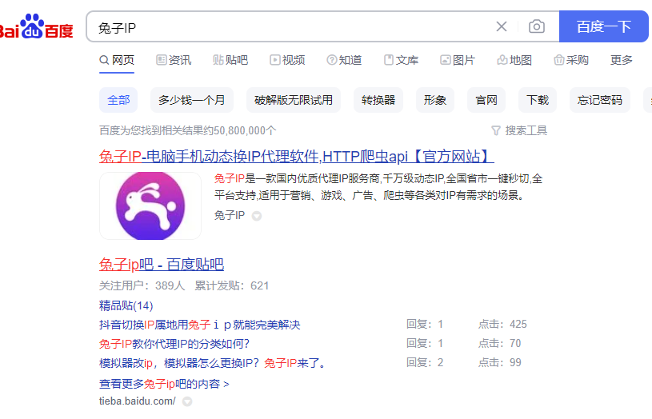Click the 关注用户: 389人 text

click(142, 285)
